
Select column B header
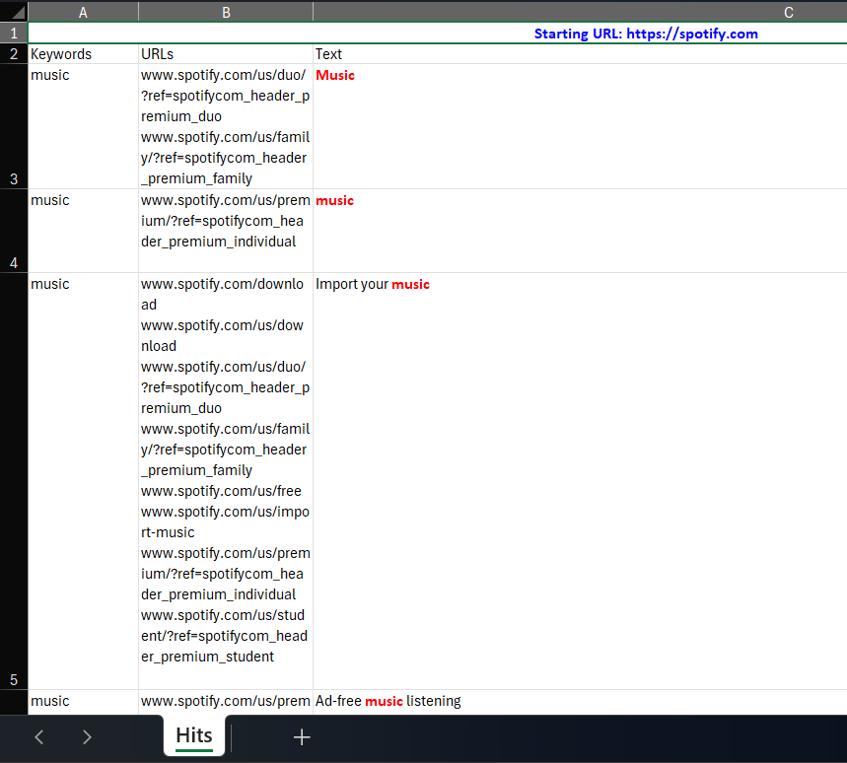click(x=225, y=12)
